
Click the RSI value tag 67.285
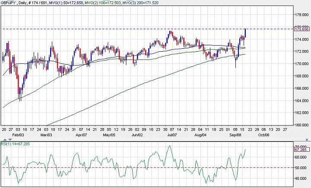[x=301, y=150]
